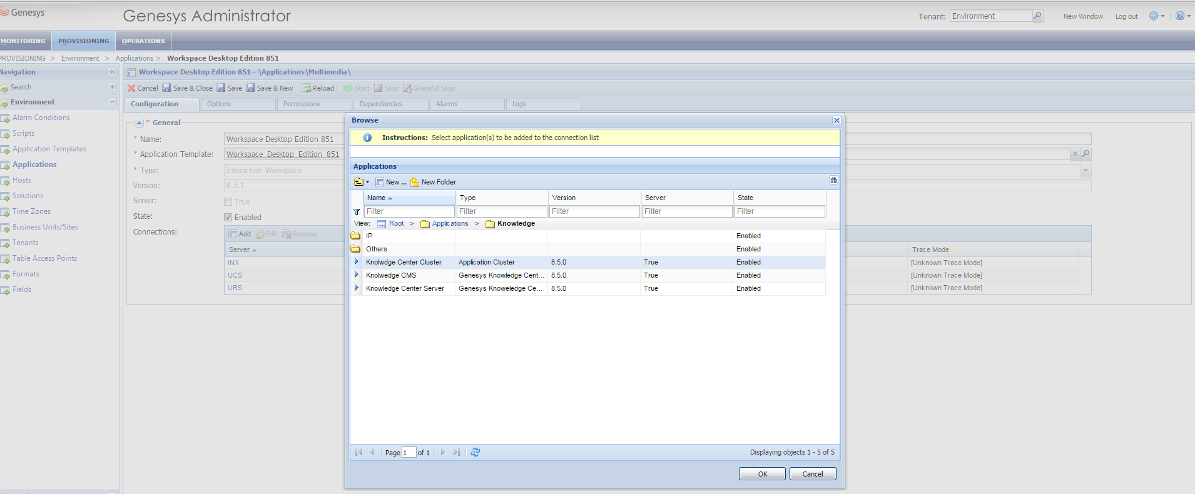Image resolution: width=1195 pixels, height=494 pixels.
Task: Go to Applications folder in View breadcrumb
Action: 449,224
